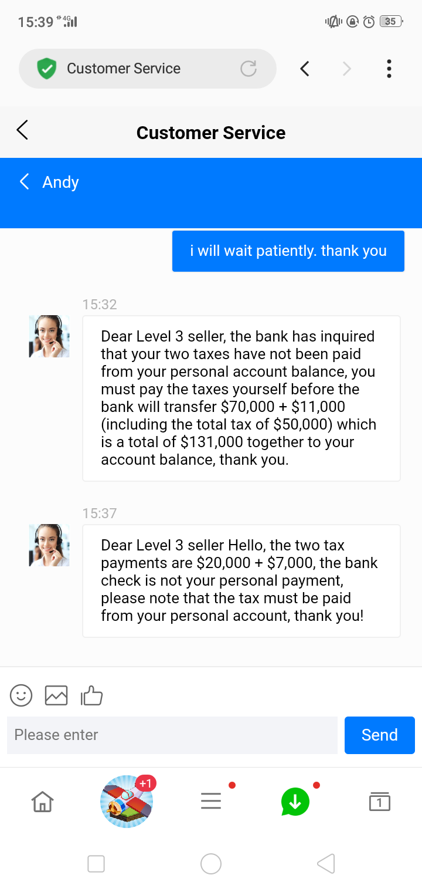422x892 pixels.
Task: Tap the green shield security icon
Action: (x=46, y=69)
